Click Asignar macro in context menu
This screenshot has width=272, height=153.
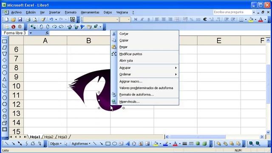point(148,81)
